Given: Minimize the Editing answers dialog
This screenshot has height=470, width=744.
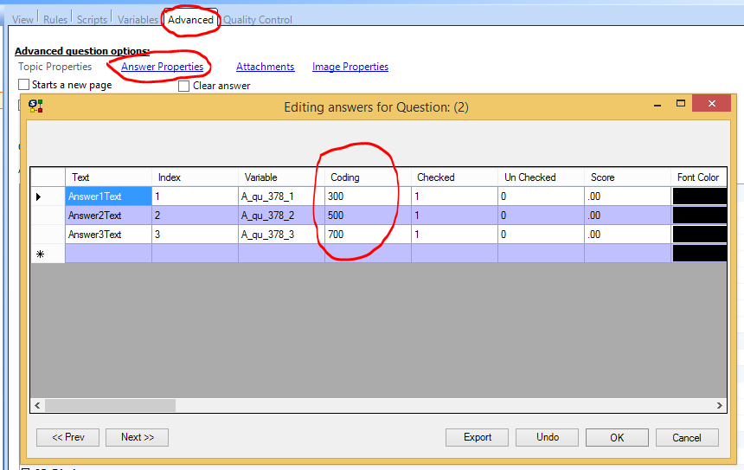Looking at the screenshot, I should pyautogui.click(x=657, y=104).
